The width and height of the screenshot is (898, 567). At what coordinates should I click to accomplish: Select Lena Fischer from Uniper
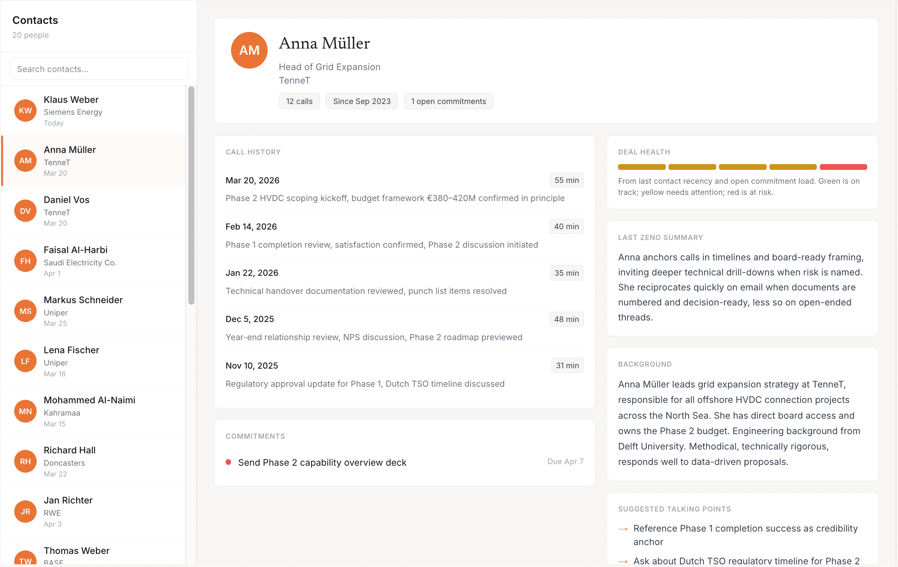pos(94,361)
